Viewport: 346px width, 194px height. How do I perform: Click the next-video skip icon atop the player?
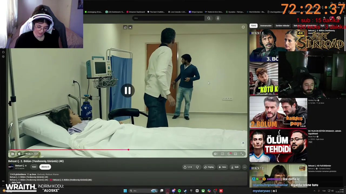[130, 27]
